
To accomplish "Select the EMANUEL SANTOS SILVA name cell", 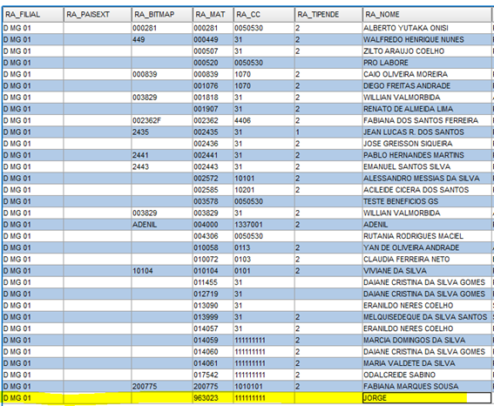I will click(x=427, y=166).
